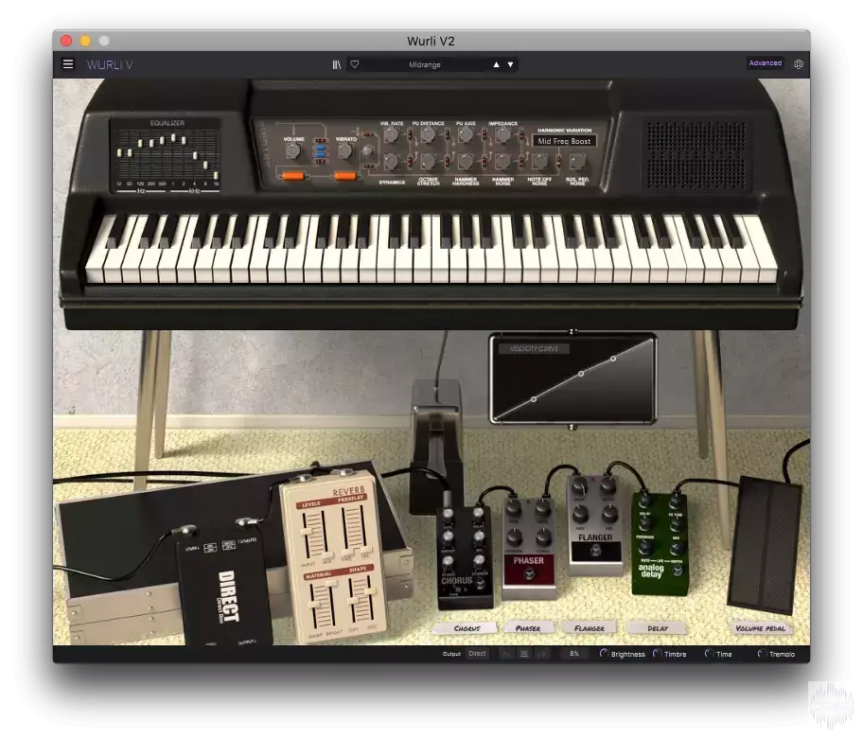Click the Phaser pedal footswitch
Viewport: 863px width, 739px height.
[530, 575]
